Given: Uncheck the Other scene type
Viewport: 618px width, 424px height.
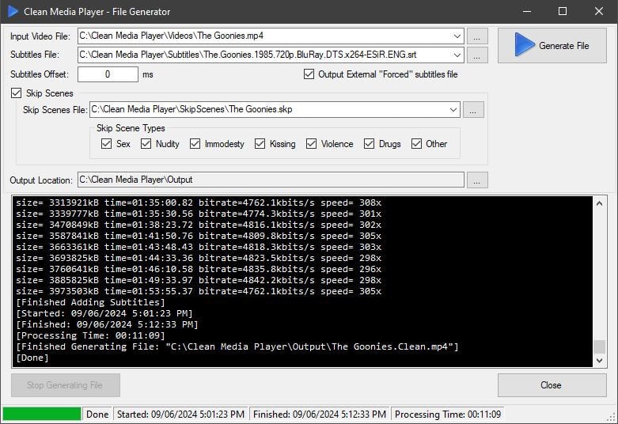Looking at the screenshot, I should click(x=416, y=144).
